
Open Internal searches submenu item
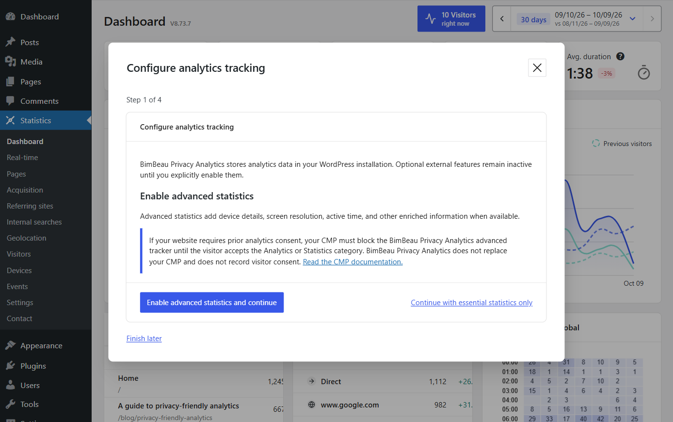click(x=34, y=222)
